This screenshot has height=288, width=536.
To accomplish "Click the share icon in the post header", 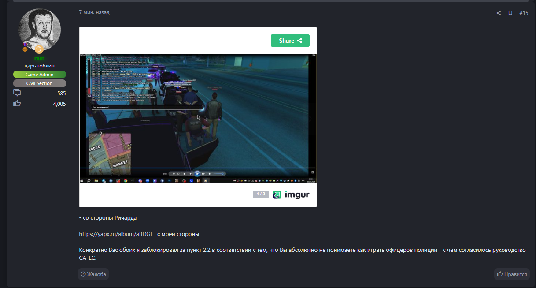I will [499, 13].
